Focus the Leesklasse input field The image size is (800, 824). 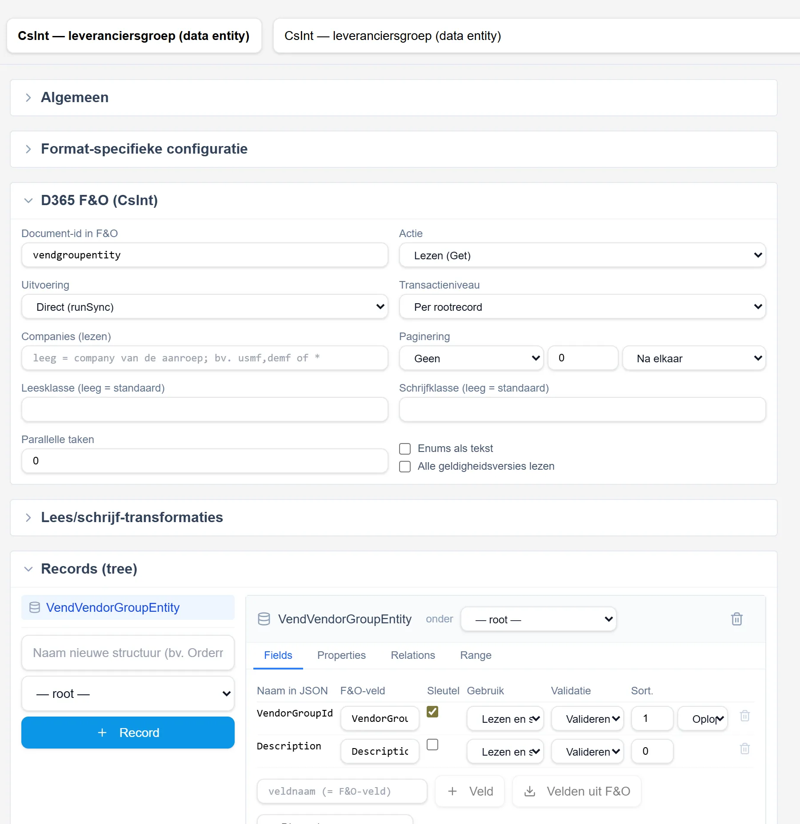(204, 410)
